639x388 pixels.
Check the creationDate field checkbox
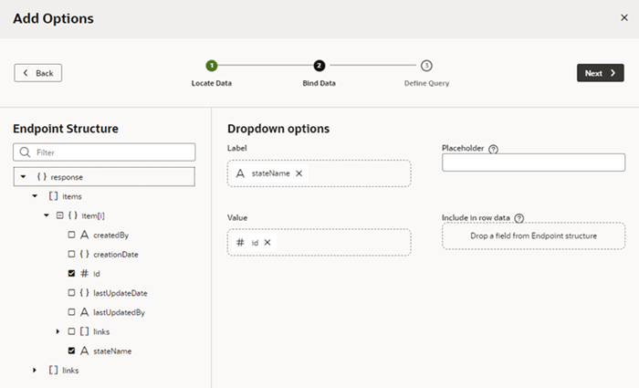coord(71,254)
